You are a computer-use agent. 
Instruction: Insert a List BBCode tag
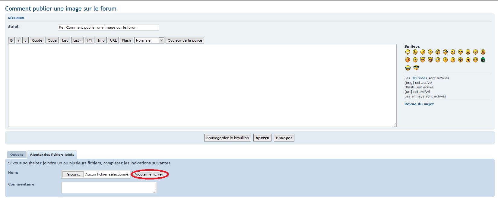click(65, 40)
